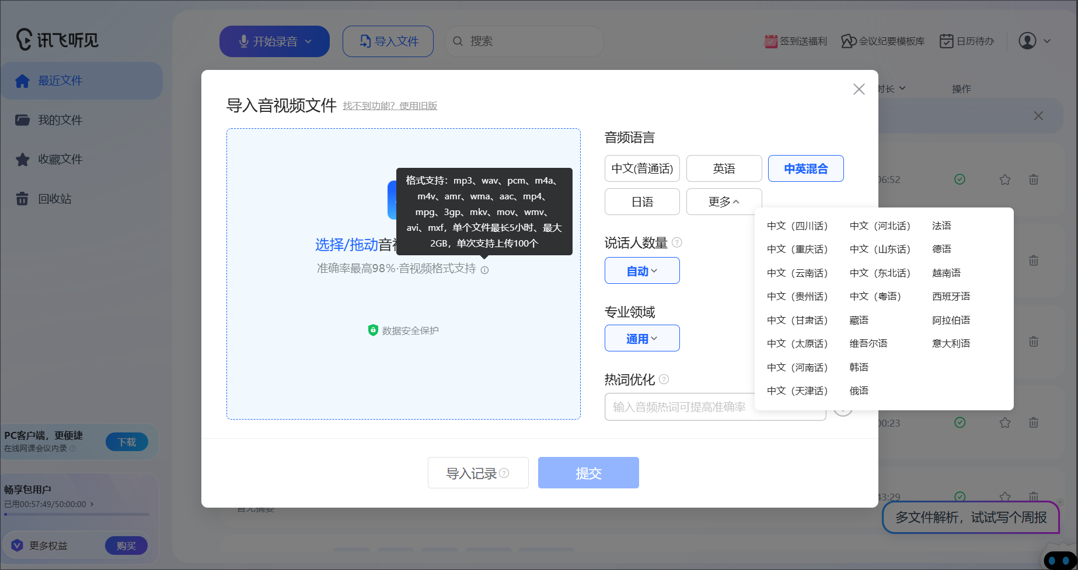
Task: Choose 中文(粤语) from list
Action: click(875, 296)
